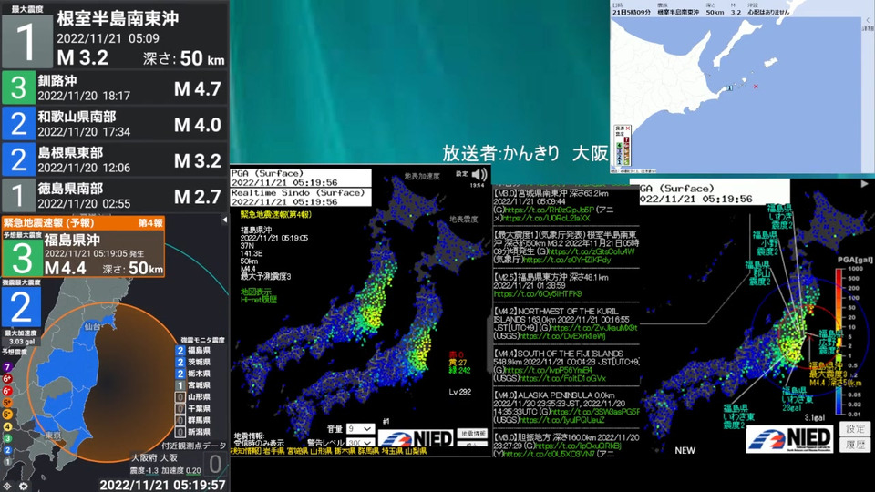Collapse the EEW panel with the triangle arrow

tap(224, 220)
